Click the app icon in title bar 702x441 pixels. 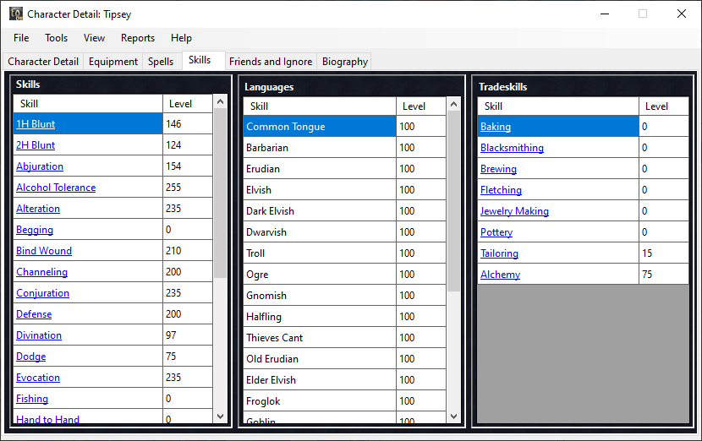point(16,14)
